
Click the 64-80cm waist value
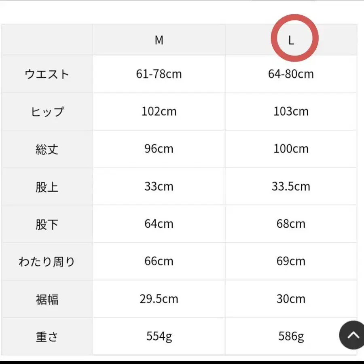pyautogui.click(x=291, y=74)
